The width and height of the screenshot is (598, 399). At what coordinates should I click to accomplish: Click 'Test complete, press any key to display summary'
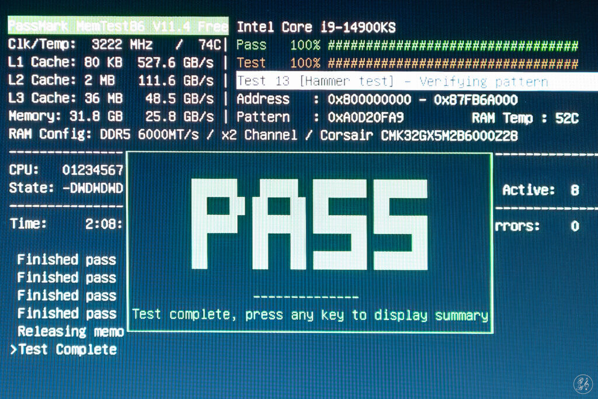point(310,315)
